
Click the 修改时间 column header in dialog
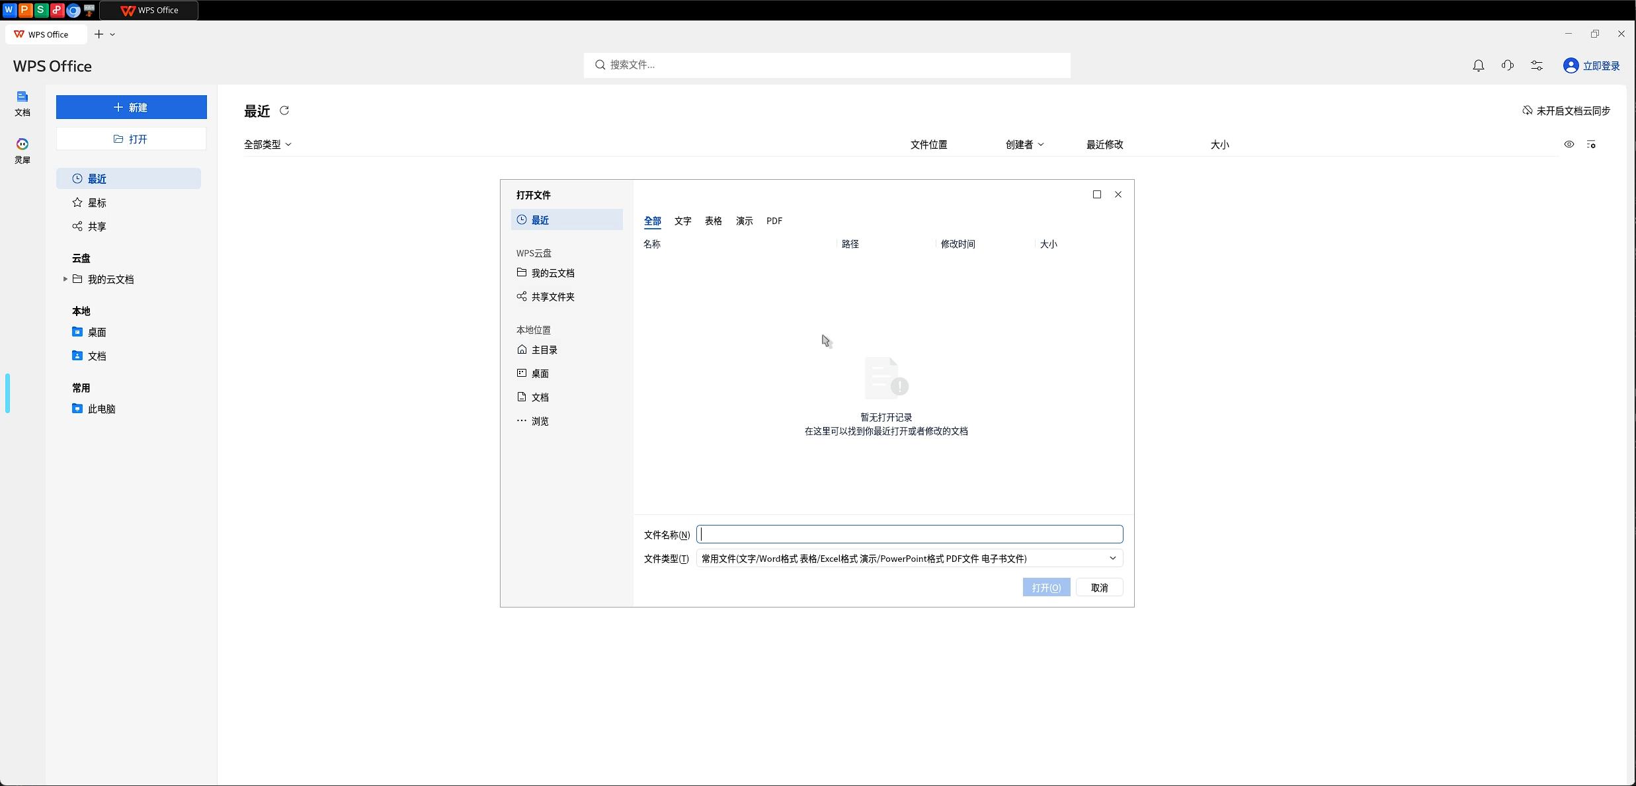[958, 244]
